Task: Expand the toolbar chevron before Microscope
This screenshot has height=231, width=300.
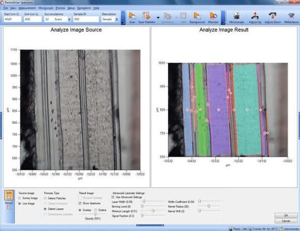Action: click(x=223, y=23)
